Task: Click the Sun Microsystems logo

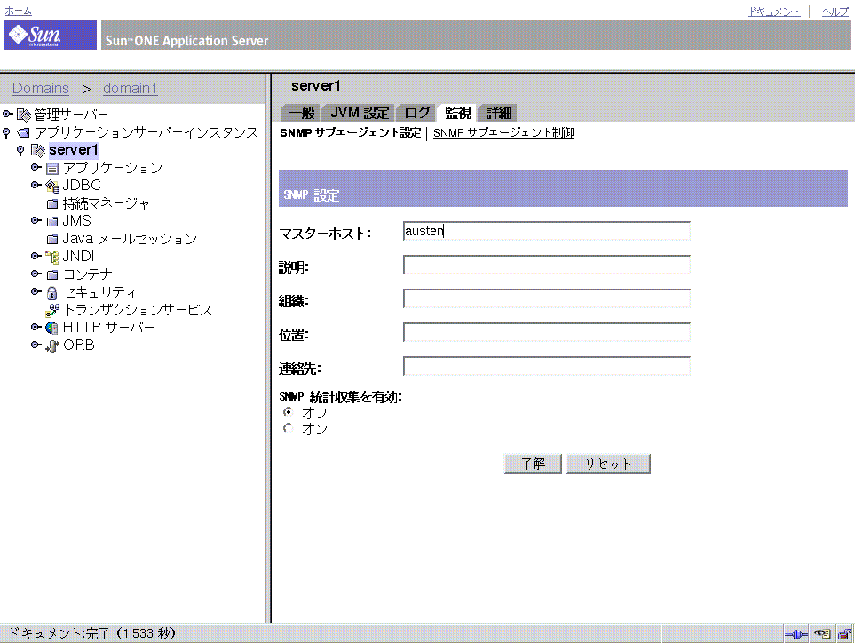Action: (x=51, y=35)
